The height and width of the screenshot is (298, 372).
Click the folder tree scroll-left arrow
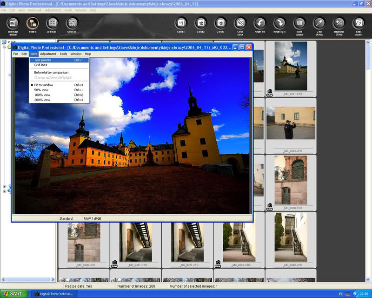(x=3, y=279)
